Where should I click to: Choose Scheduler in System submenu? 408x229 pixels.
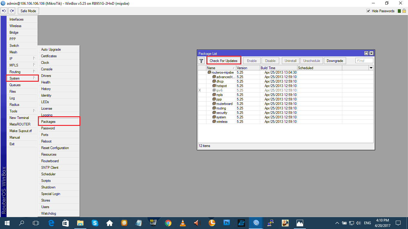point(59,174)
